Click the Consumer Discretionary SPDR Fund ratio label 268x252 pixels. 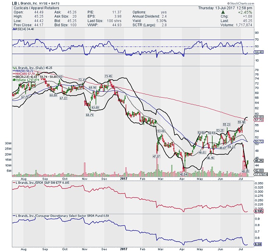click(61, 216)
